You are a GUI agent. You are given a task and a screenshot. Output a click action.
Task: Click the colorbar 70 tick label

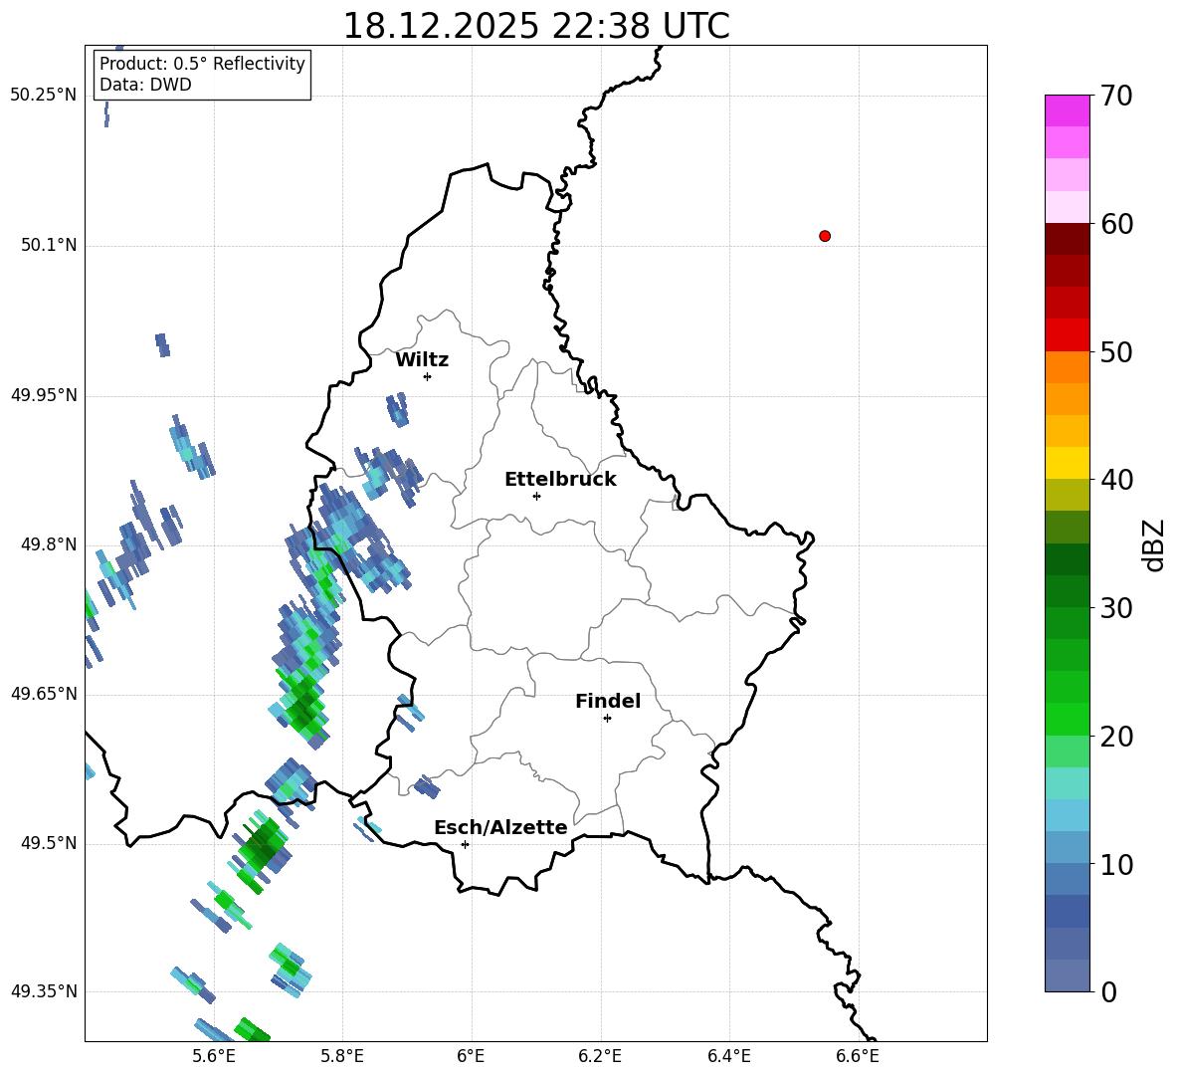click(1116, 96)
